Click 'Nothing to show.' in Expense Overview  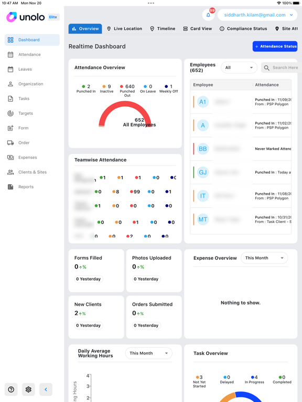[241, 303]
